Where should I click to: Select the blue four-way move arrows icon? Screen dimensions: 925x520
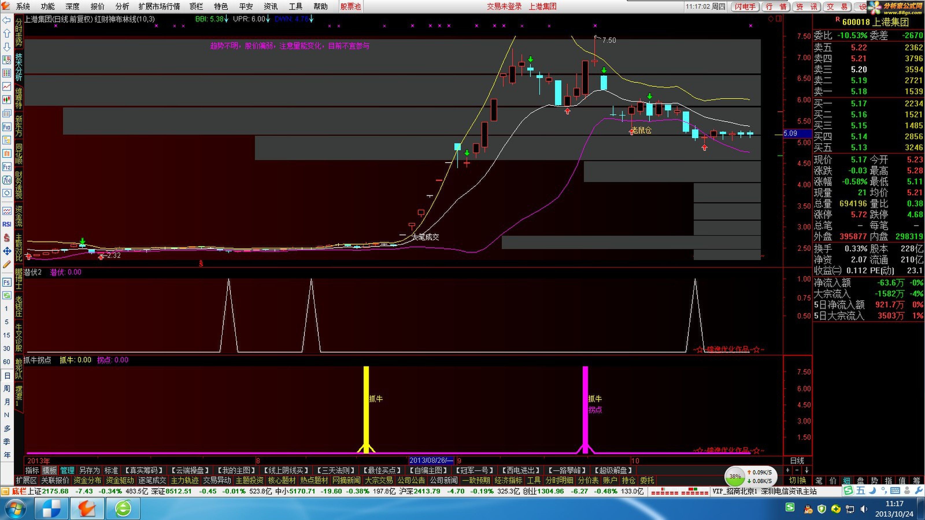pyautogui.click(x=7, y=251)
